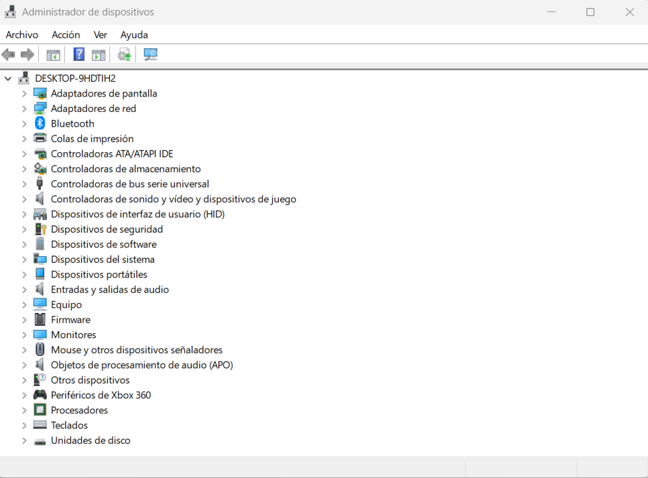Click the Adaptadores de pantalla icon

coord(40,93)
